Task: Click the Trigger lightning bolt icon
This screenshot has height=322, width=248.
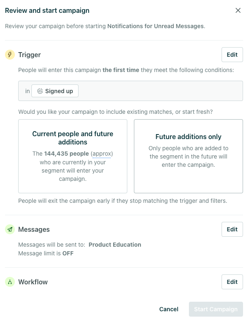Action: pyautogui.click(x=10, y=55)
